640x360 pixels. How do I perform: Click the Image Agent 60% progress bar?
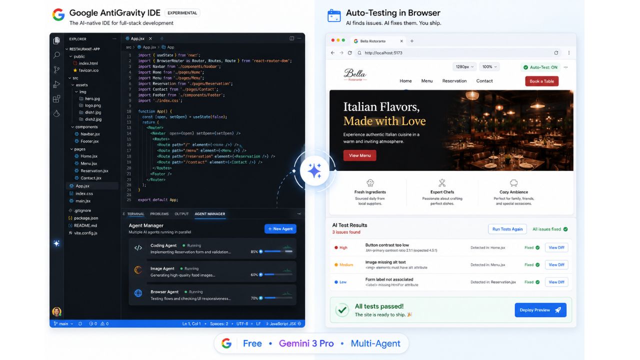tap(276, 274)
